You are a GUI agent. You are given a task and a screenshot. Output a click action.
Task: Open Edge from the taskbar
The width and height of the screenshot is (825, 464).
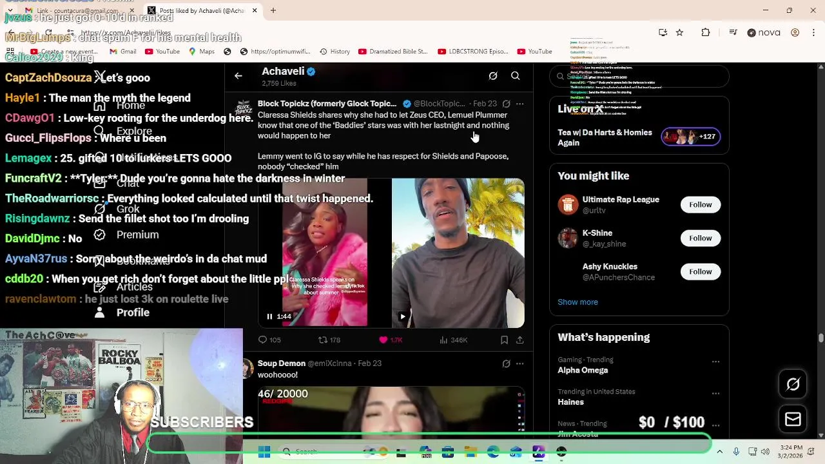coord(493,452)
